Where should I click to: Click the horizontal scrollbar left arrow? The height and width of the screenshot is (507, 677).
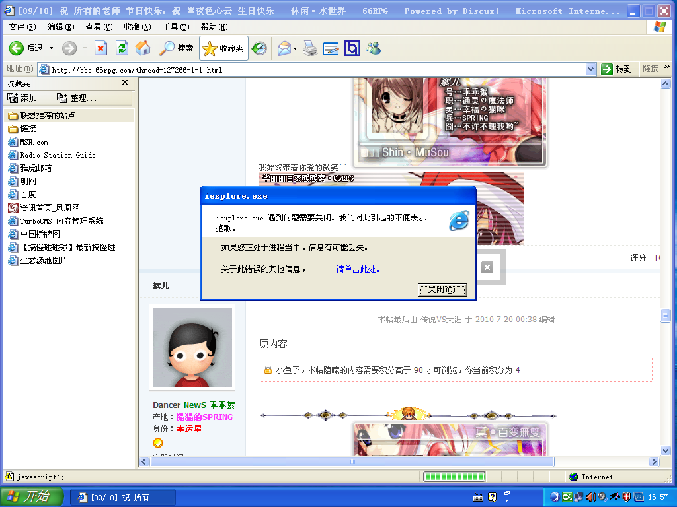pyautogui.click(x=144, y=461)
